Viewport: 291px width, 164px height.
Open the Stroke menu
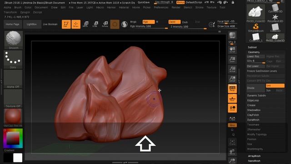pyautogui.click(x=199, y=7)
